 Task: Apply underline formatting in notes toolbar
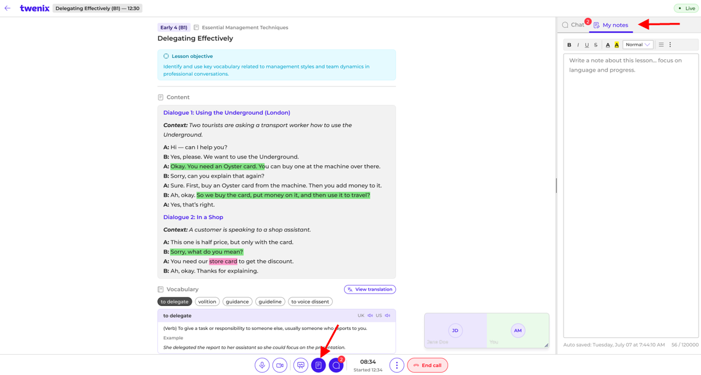coord(586,45)
